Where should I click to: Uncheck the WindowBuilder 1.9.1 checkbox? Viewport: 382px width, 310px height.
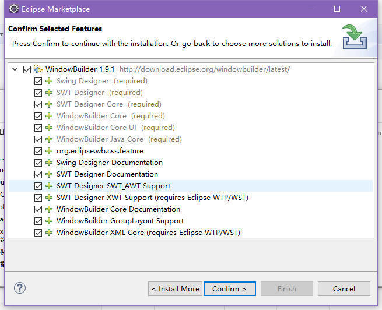pyautogui.click(x=27, y=69)
